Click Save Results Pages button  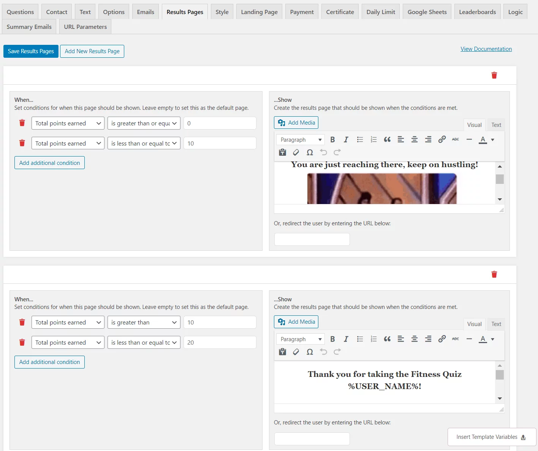coord(31,51)
